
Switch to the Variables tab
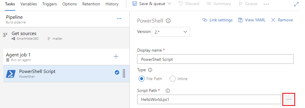[x=29, y=4]
